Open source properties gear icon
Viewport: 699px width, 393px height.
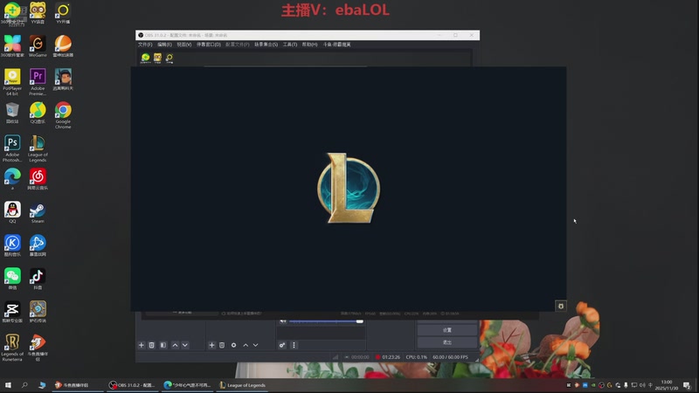point(233,345)
